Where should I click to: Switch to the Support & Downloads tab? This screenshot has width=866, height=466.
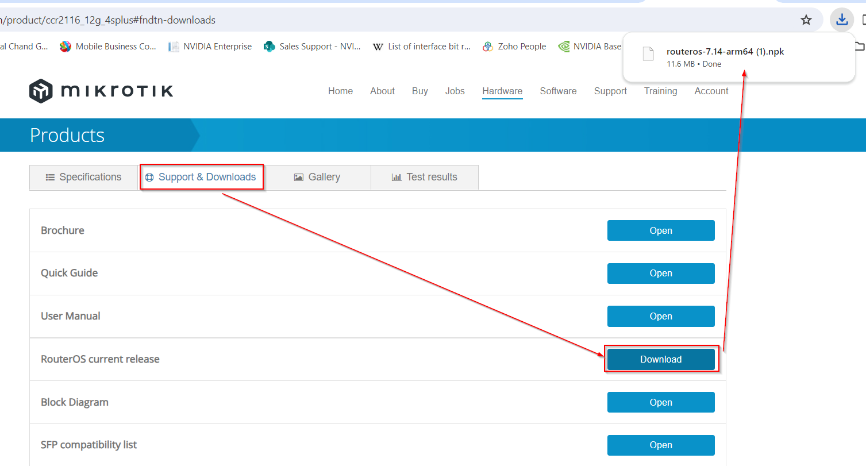pyautogui.click(x=202, y=177)
